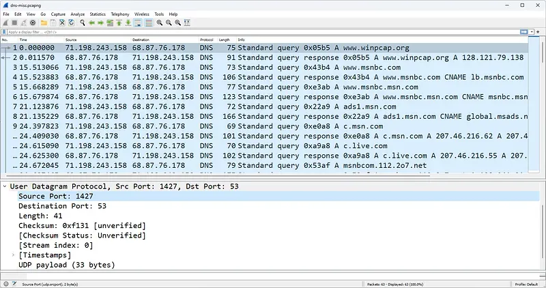546x288 pixels.
Task: Go forward with the green right arrow
Action: pos(100,23)
